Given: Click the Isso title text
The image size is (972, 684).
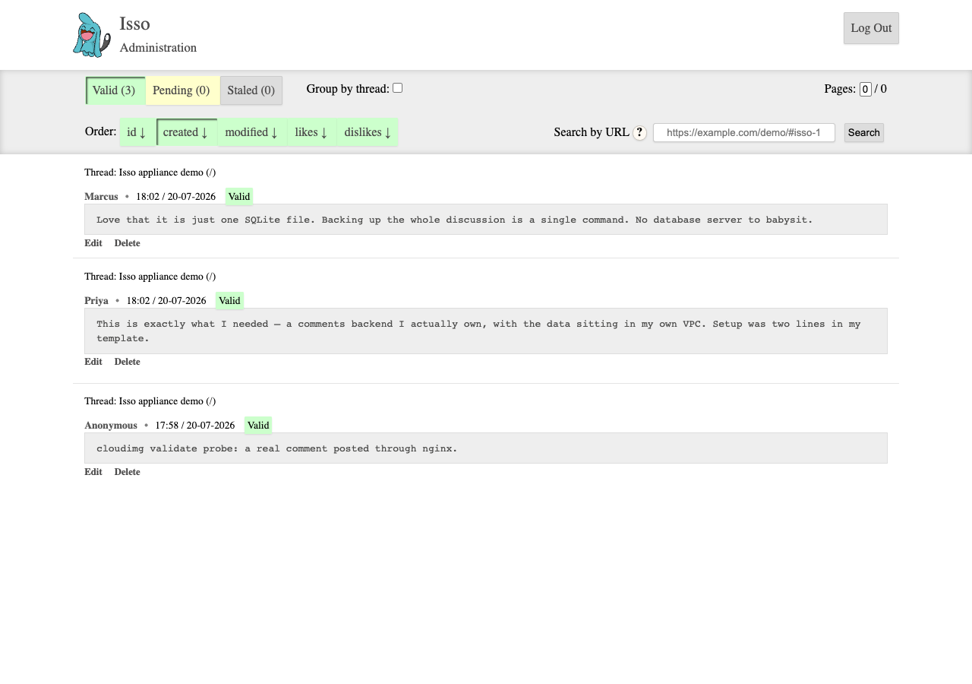Looking at the screenshot, I should tap(134, 24).
